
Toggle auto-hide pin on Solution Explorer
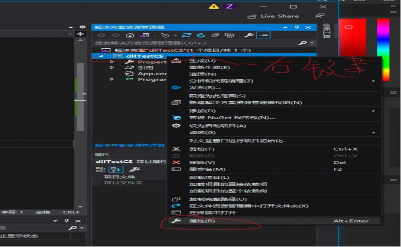click(297, 27)
